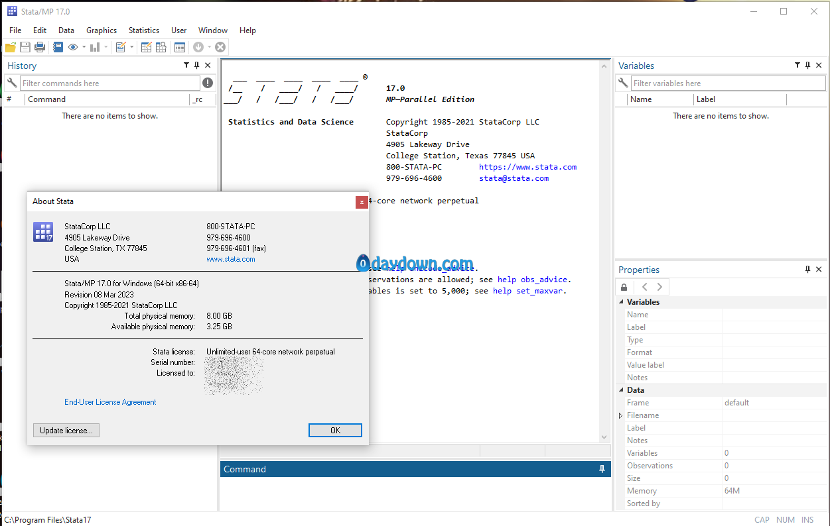This screenshot has width=830, height=526.
Task: Click the Save floppy disk toolbar icon
Action: (x=25, y=47)
